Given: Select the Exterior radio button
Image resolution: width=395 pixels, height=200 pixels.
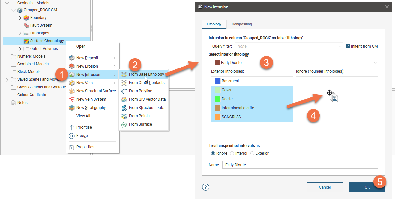Looking at the screenshot, I should [x=252, y=153].
